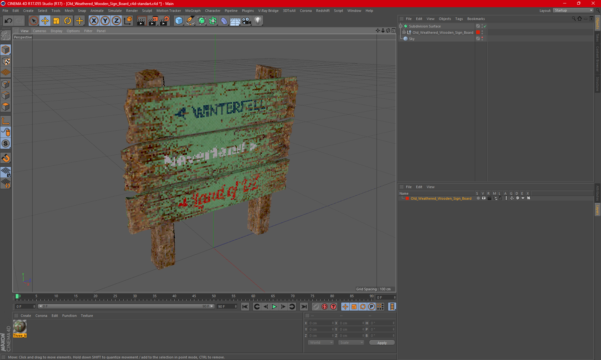Open the Scale mode dropdown
Screen dimensions: 601x360
point(351,342)
